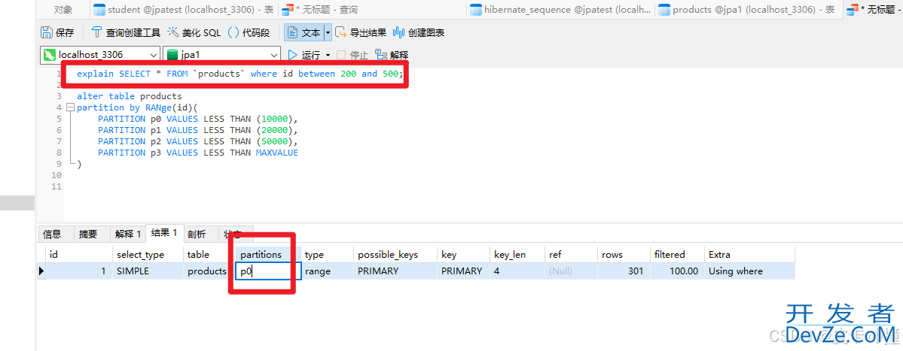903x351 pixels.
Task: Select the (Null) ref cell
Action: click(572, 271)
